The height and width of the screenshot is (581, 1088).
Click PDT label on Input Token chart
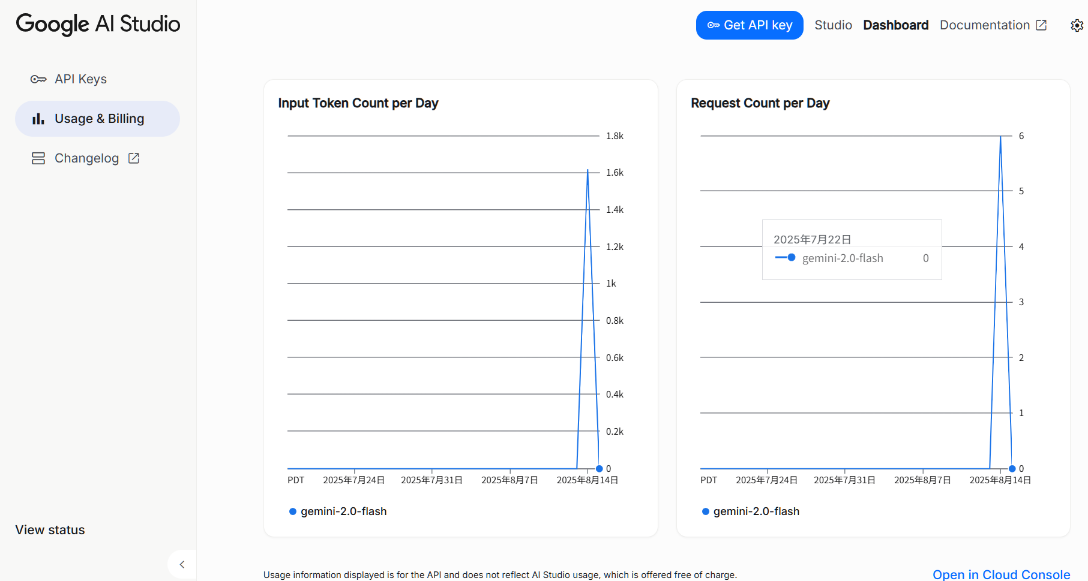pos(296,480)
